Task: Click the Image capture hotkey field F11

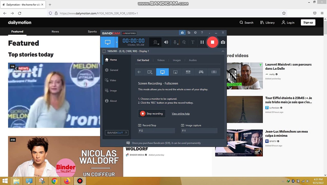Action: click(199, 131)
